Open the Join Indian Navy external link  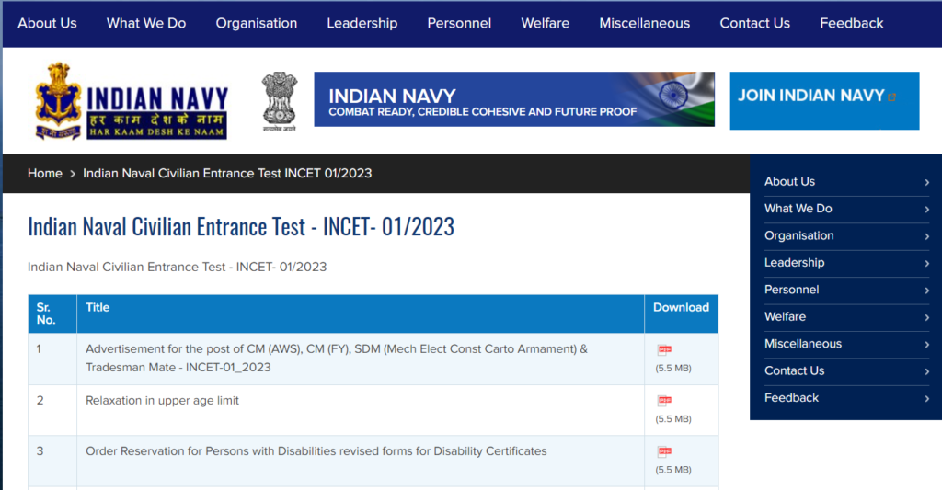[x=824, y=101]
